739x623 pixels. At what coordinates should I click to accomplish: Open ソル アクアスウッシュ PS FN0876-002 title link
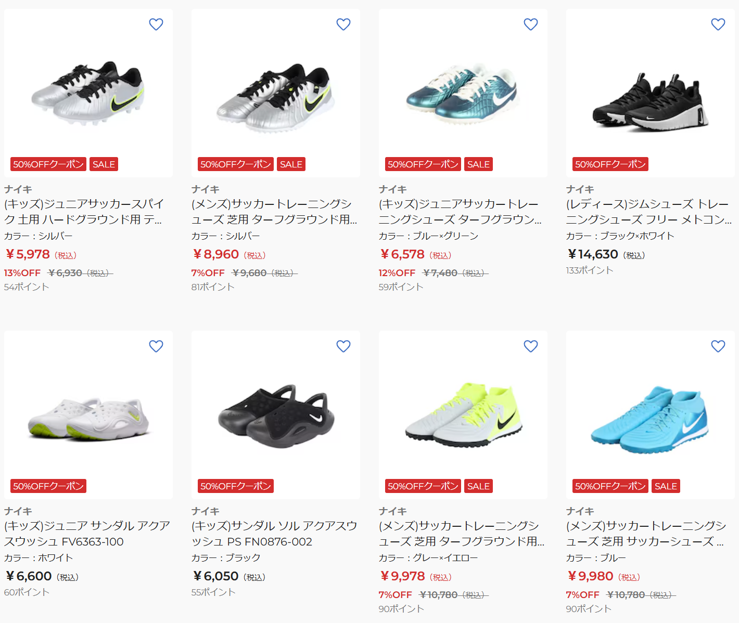pyautogui.click(x=274, y=534)
